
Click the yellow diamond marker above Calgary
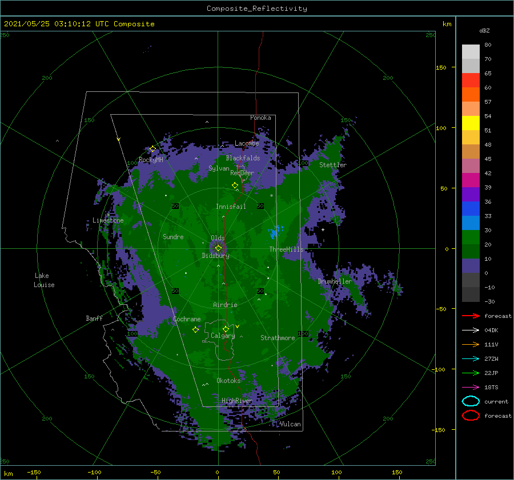coord(226,329)
